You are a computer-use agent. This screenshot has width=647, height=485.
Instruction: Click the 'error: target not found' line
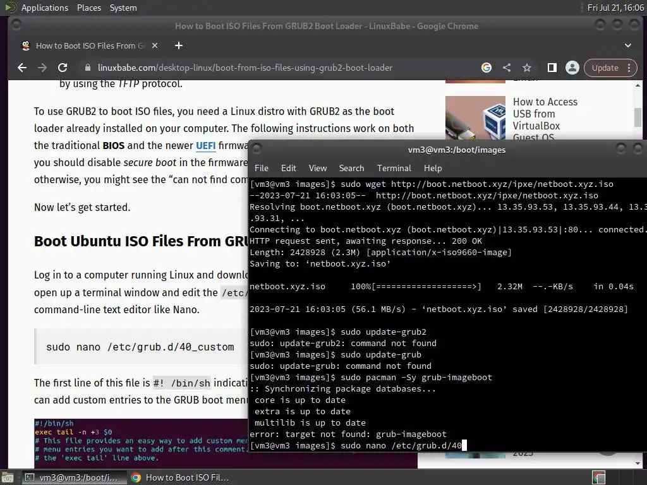point(348,434)
